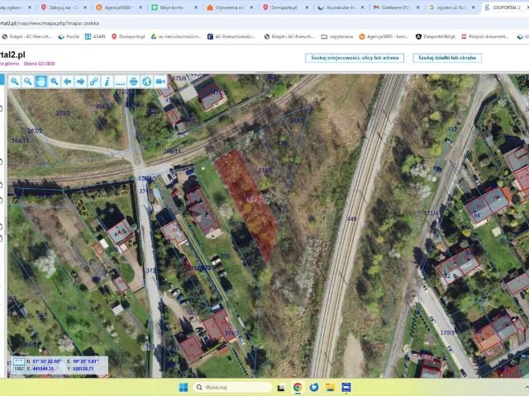This screenshot has height=396, width=529.
Task: Click parcel label 303/2 on map
Action: pyautogui.click(x=63, y=114)
